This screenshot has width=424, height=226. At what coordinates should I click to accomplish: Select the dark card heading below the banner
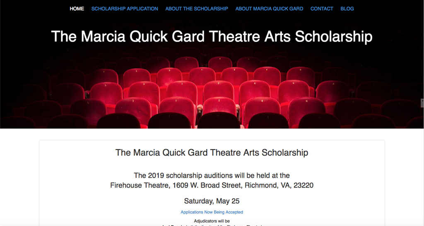click(212, 152)
